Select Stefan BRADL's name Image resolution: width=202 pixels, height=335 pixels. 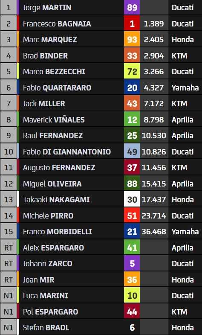click(x=46, y=328)
